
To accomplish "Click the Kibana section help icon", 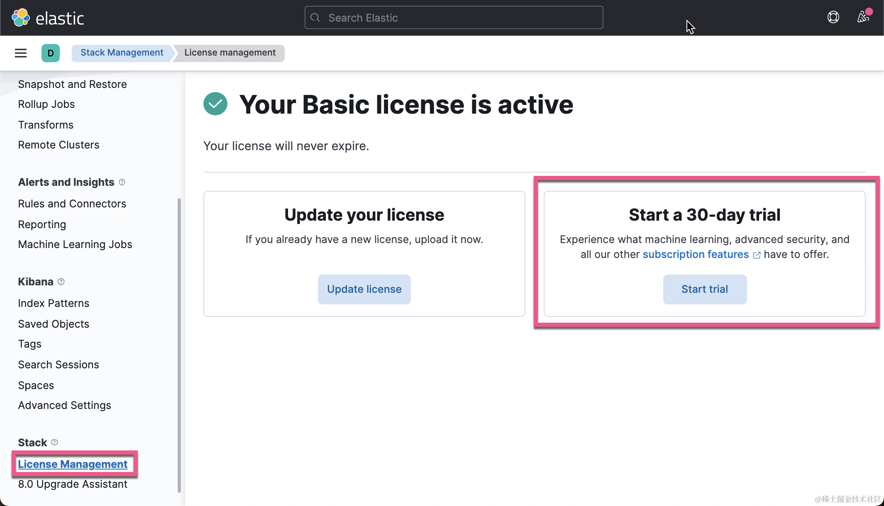I will pyautogui.click(x=61, y=282).
